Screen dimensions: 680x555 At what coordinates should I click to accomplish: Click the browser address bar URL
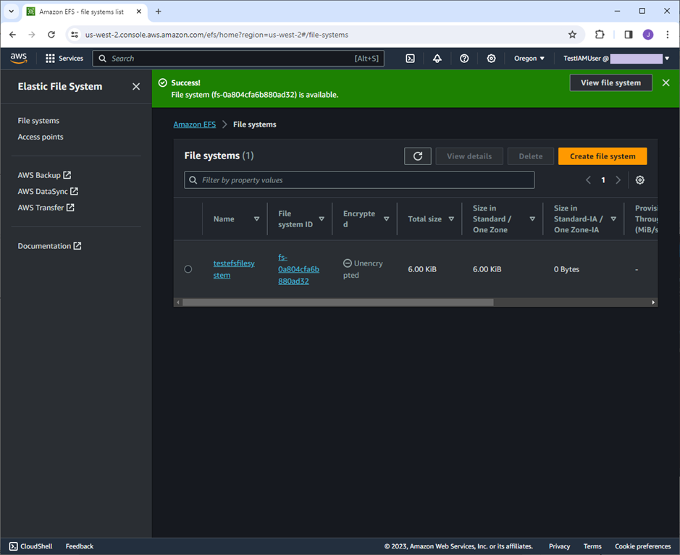(x=217, y=35)
